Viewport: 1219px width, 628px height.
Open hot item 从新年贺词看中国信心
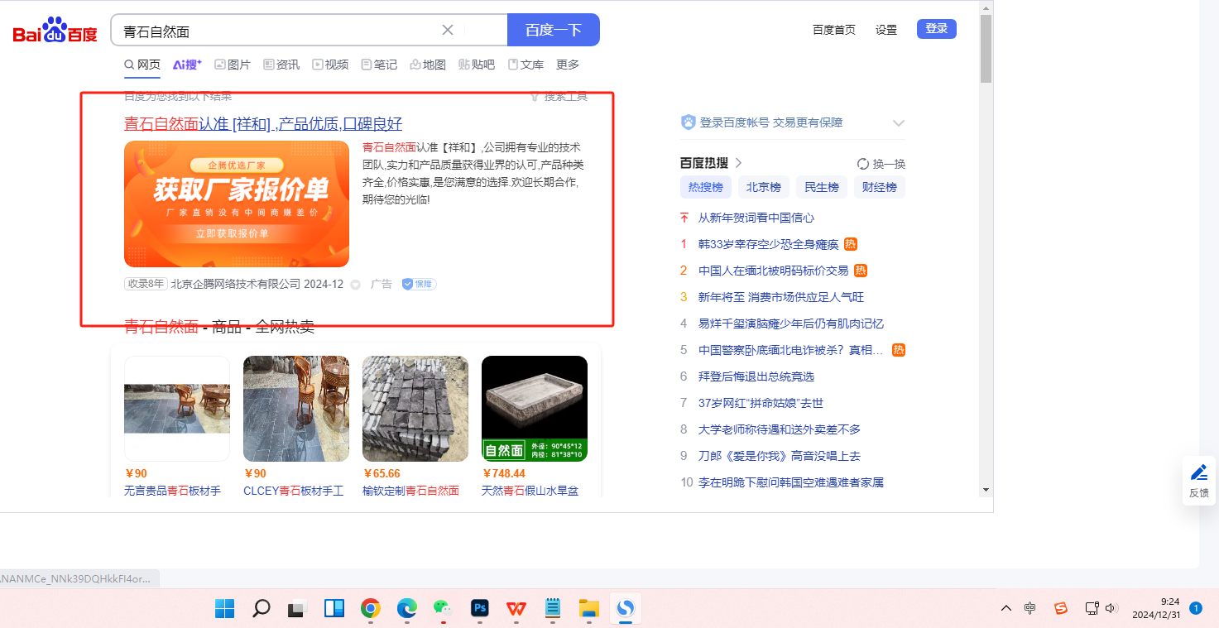click(756, 218)
